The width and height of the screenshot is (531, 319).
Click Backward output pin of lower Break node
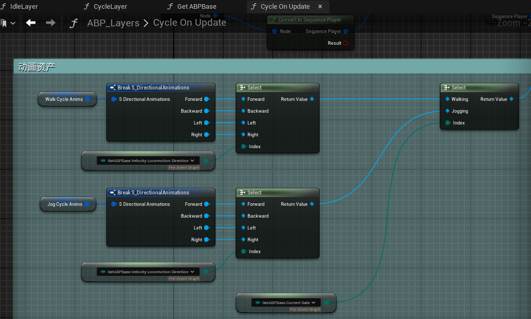(x=207, y=216)
